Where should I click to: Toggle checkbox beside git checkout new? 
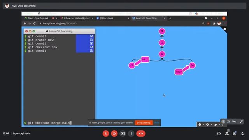(x=91, y=47)
